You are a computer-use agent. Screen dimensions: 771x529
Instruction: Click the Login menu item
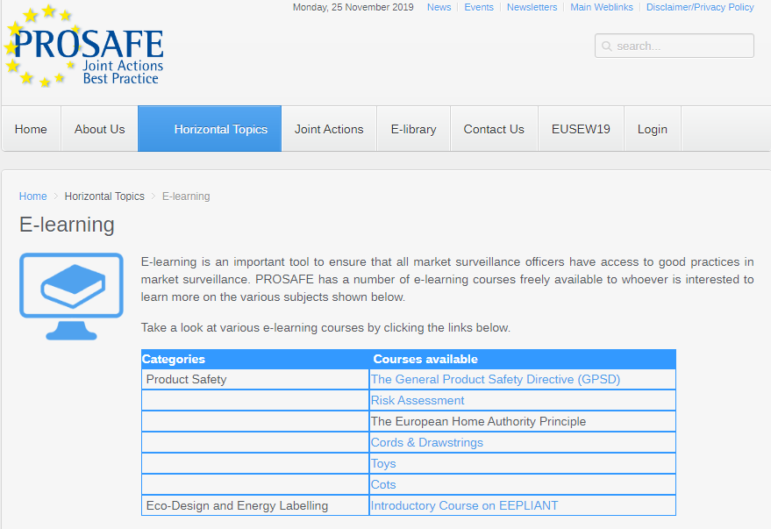coord(652,129)
